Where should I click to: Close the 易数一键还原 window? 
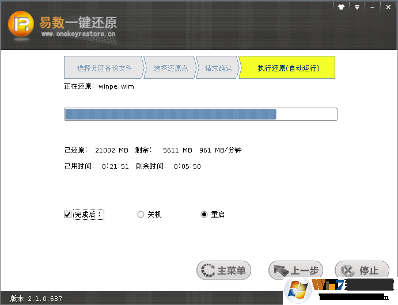pos(388,7)
